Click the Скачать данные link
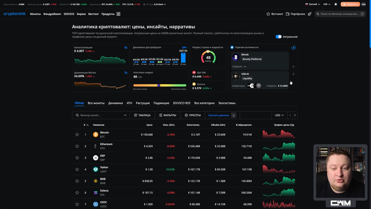 tap(219, 115)
